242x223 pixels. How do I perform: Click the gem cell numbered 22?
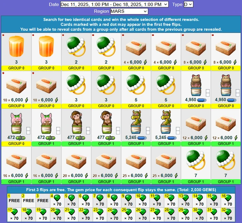pos(86,214)
